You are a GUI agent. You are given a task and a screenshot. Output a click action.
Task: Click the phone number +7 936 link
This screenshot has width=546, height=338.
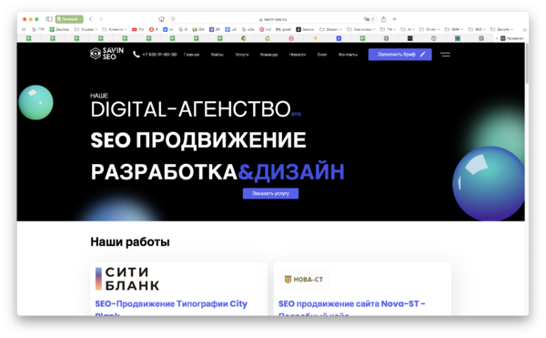(x=155, y=55)
